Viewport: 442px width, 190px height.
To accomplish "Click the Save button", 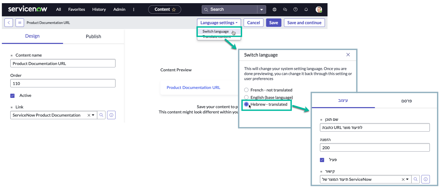I will [273, 23].
